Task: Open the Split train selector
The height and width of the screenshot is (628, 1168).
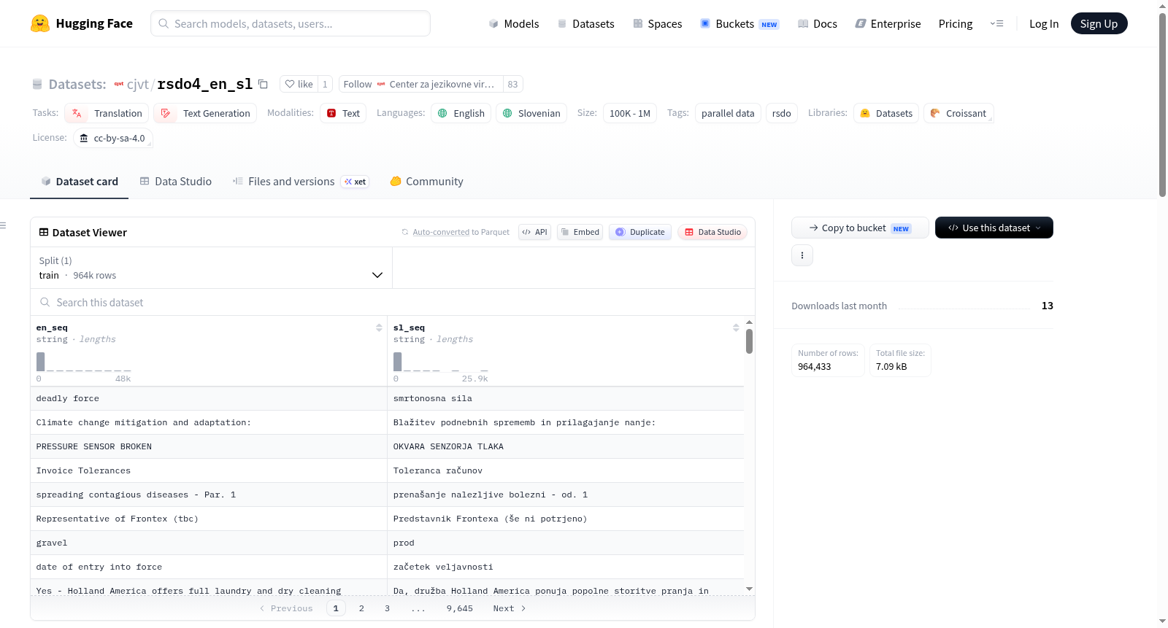Action: pyautogui.click(x=211, y=268)
